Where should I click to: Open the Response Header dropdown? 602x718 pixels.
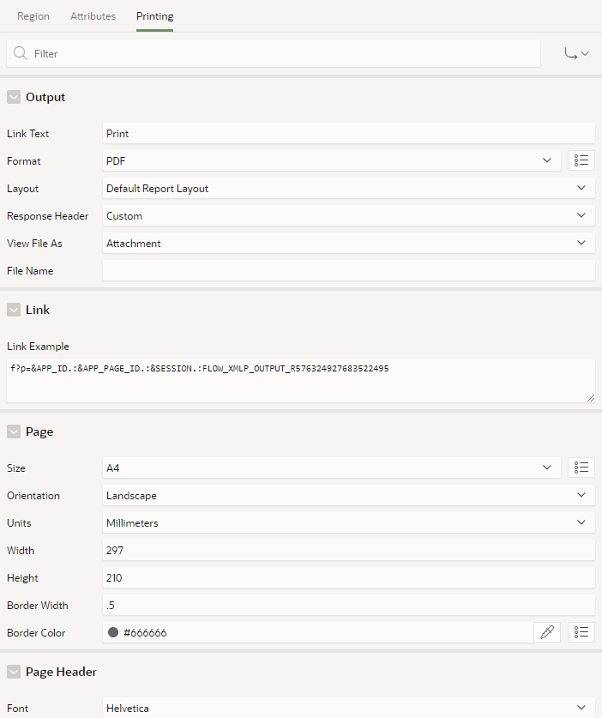click(x=348, y=215)
